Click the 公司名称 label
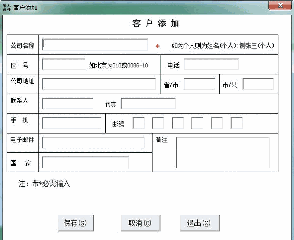 (22, 45)
